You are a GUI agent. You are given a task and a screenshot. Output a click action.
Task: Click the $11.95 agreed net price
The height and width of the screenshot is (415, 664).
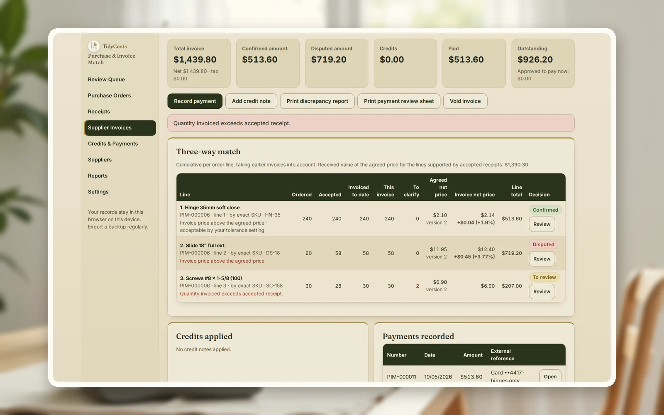point(438,249)
